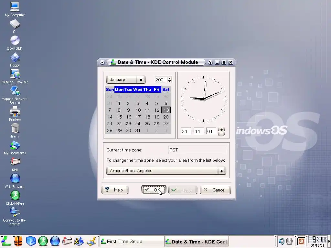Click the seconds field showing 01

click(211, 131)
